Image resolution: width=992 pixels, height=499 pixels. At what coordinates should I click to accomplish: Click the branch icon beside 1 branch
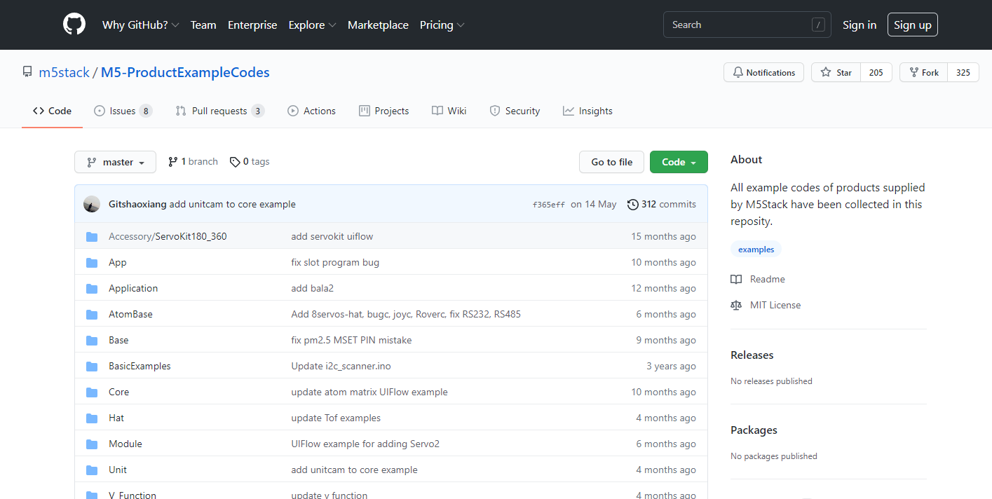click(172, 161)
